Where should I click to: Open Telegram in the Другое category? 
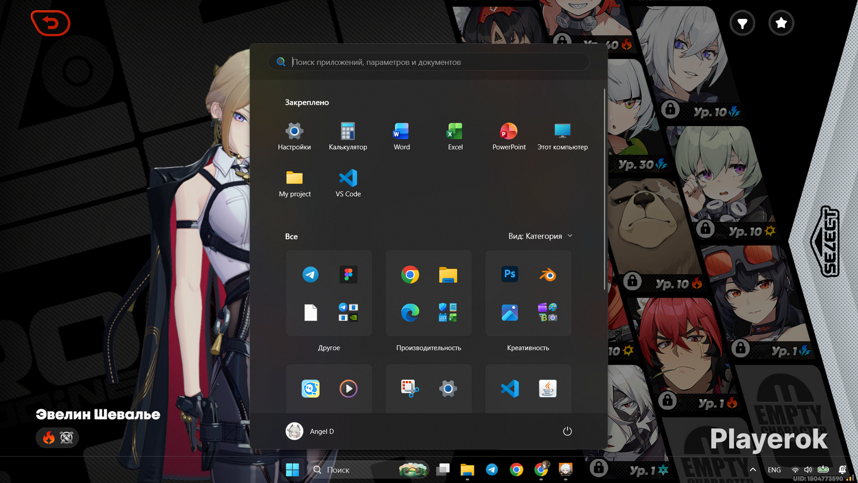(310, 274)
